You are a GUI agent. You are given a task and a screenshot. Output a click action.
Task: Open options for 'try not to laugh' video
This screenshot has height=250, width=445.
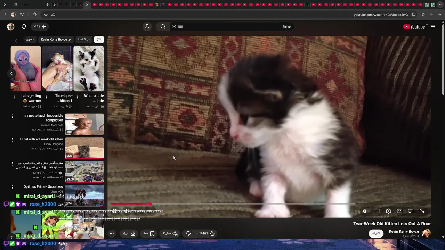tap(13, 116)
